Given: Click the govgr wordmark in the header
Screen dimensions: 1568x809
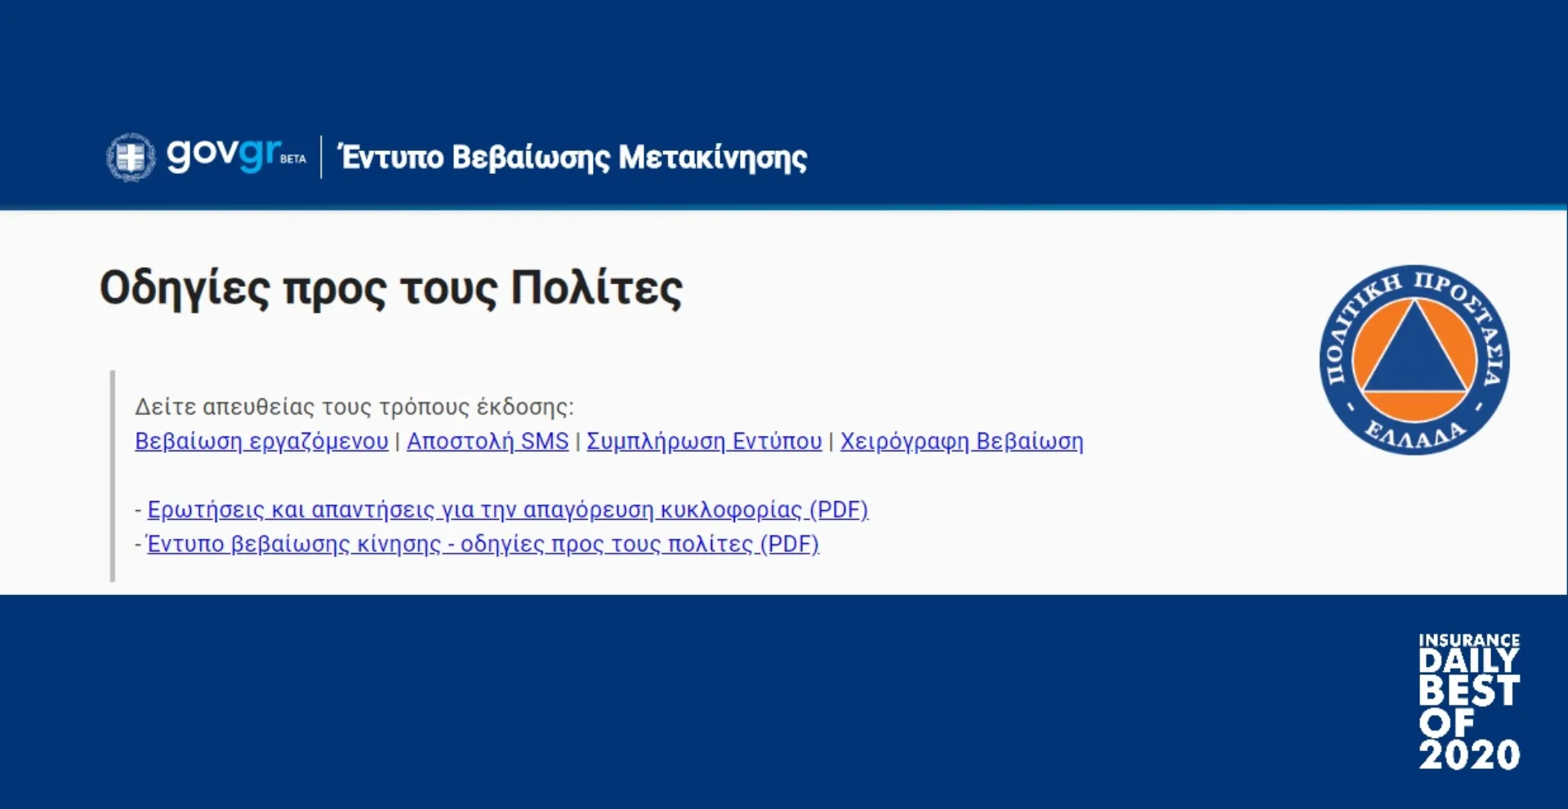Looking at the screenshot, I should [x=220, y=156].
